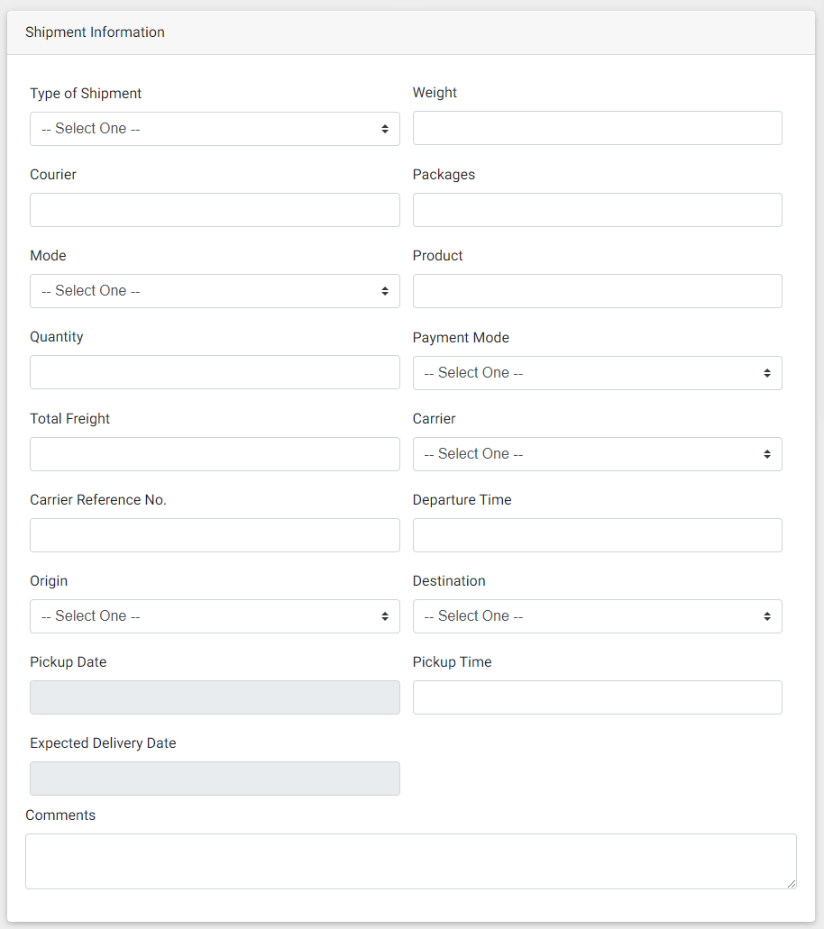Focus the Carrier Reference No. field
Viewport: 824px width, 929px height.
tap(215, 535)
